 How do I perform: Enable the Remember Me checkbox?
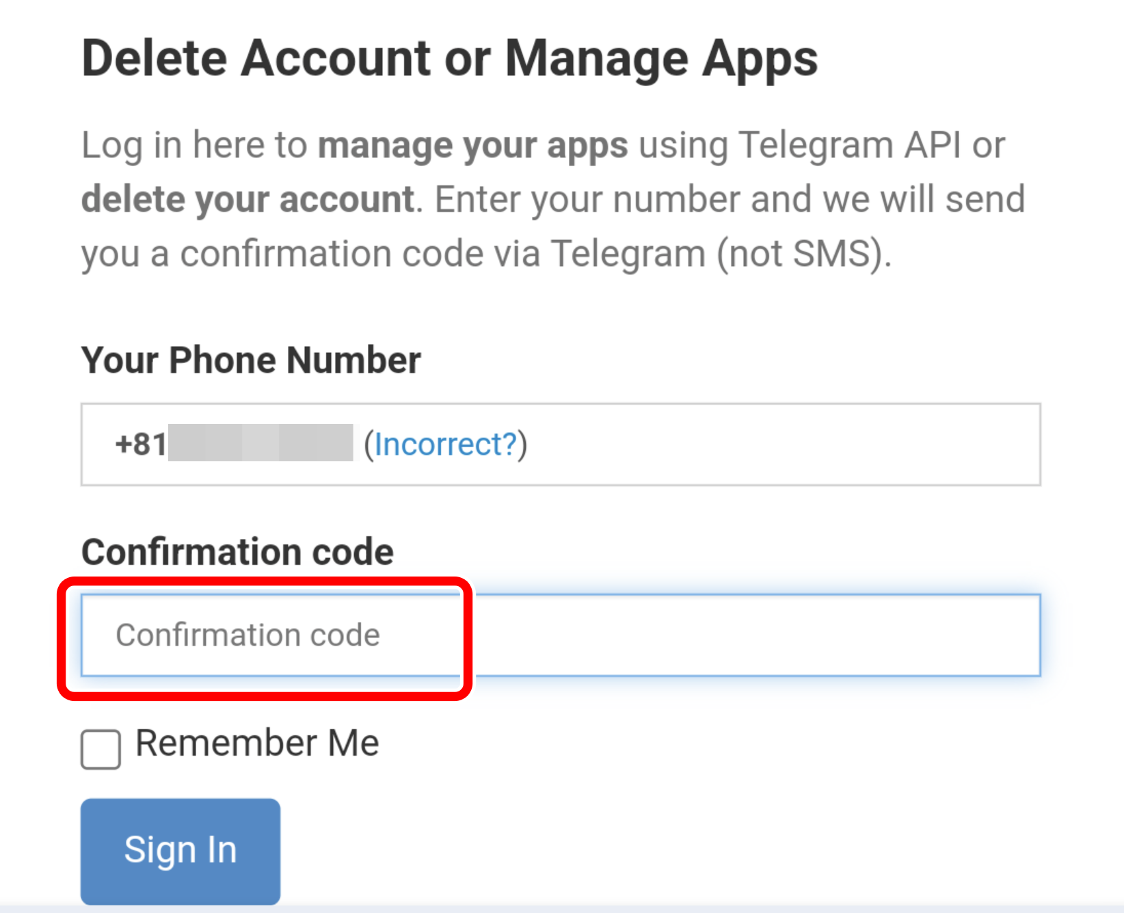[x=101, y=749]
